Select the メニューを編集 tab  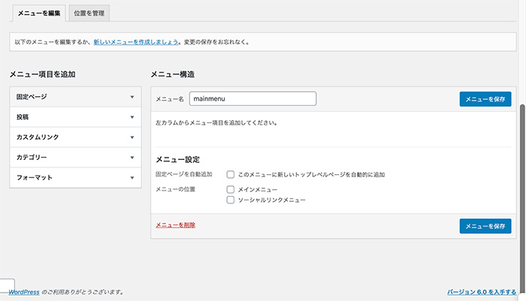(x=39, y=13)
